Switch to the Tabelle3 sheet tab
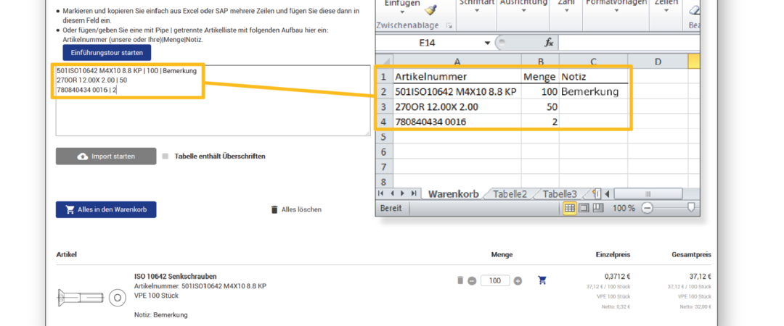The width and height of the screenshot is (784, 326). coord(560,193)
